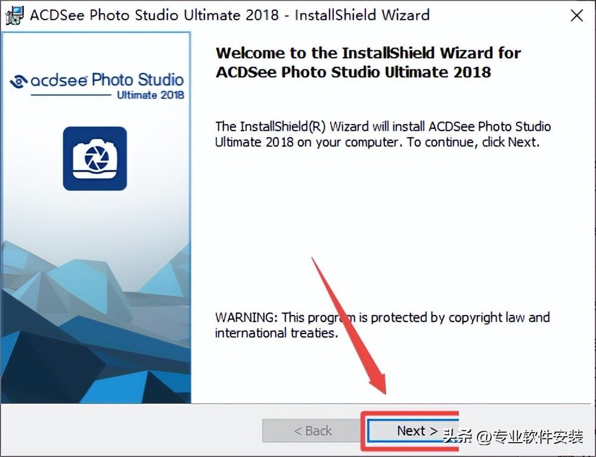Click the window title bar text

coord(229,16)
